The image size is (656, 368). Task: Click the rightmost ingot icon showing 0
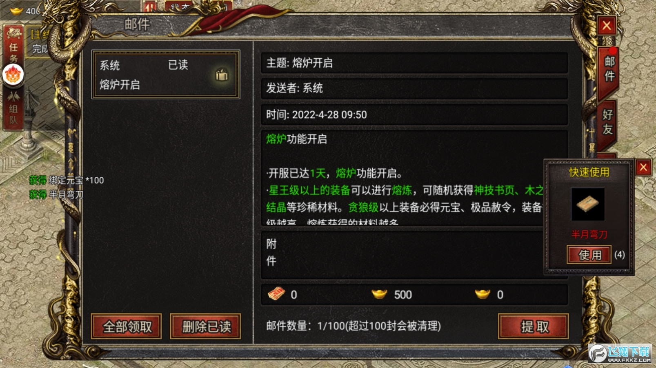(x=482, y=294)
